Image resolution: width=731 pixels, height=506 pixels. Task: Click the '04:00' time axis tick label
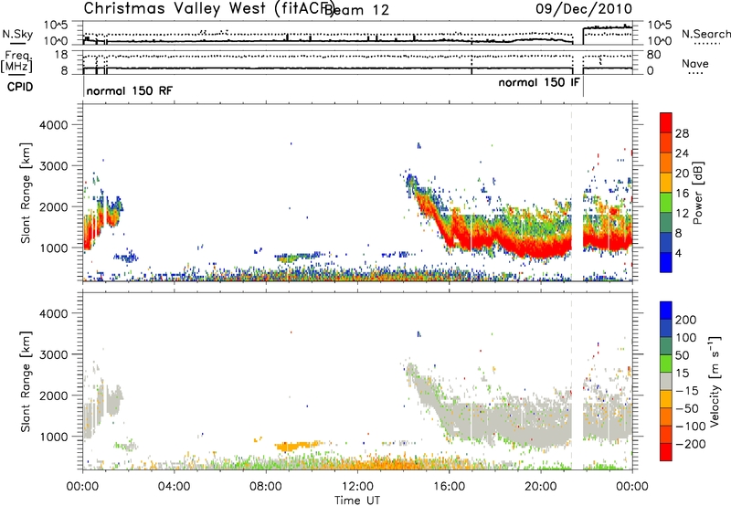tap(175, 487)
